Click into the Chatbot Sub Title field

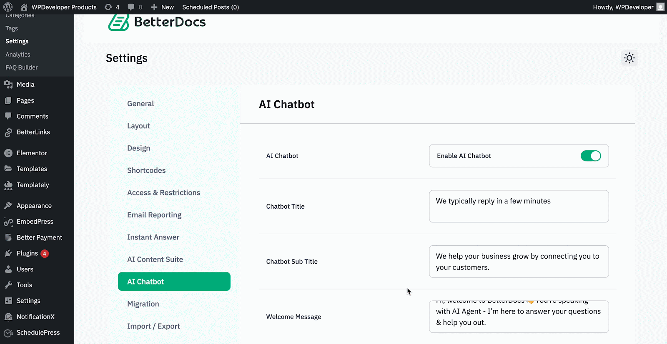pyautogui.click(x=519, y=262)
